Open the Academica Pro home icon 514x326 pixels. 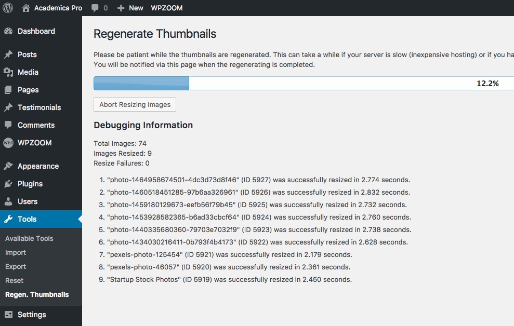pyautogui.click(x=26, y=8)
